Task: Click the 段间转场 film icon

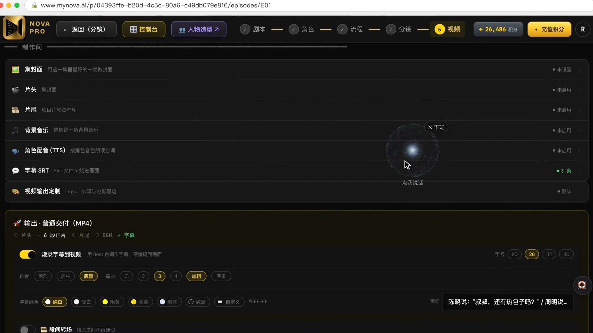Action: coord(44,330)
